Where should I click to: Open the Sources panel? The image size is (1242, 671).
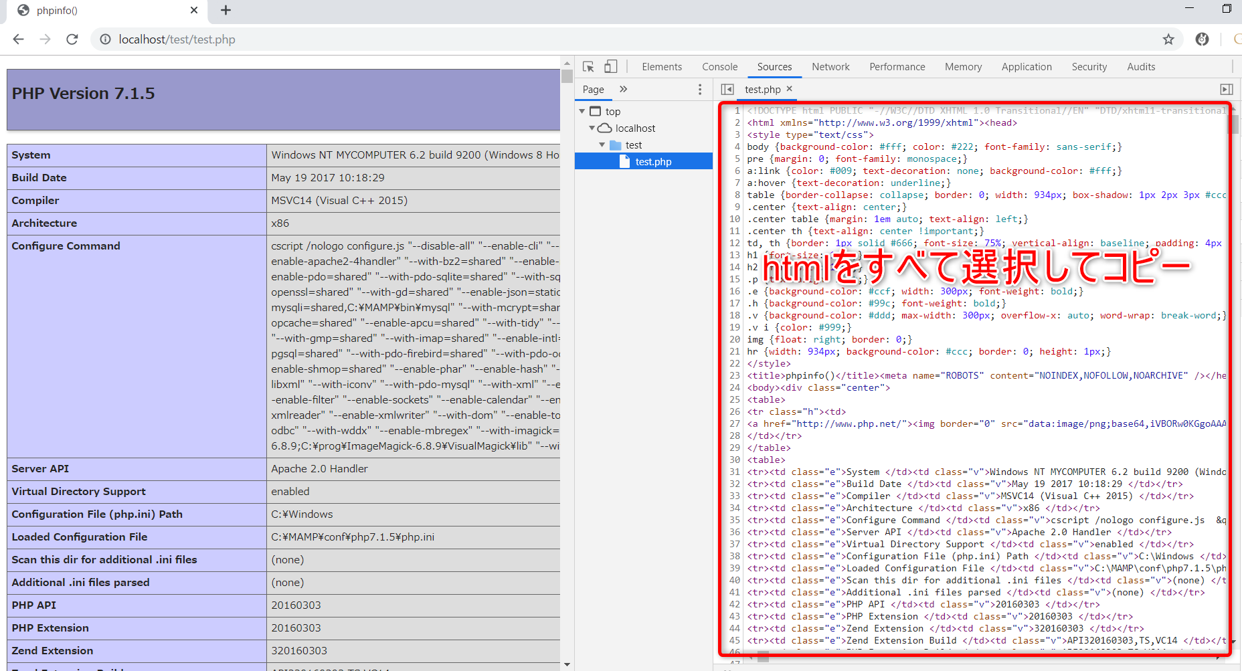click(774, 67)
